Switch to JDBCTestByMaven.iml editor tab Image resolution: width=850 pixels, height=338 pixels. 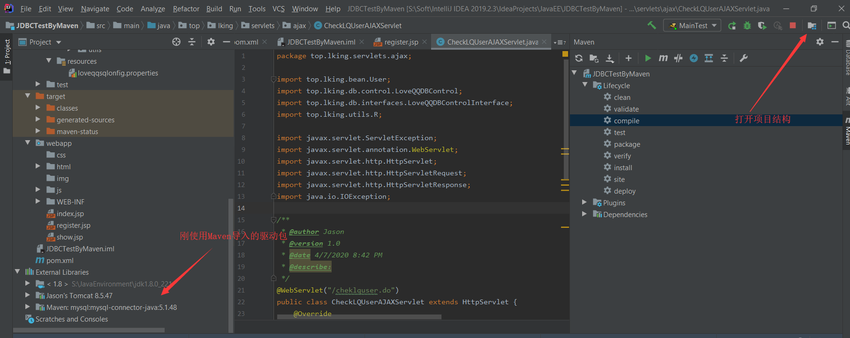(x=321, y=42)
